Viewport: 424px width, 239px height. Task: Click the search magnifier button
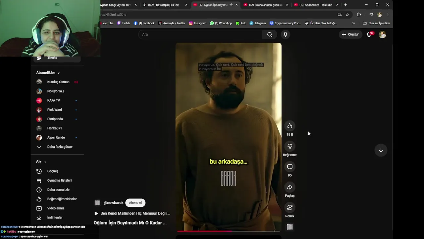270,35
